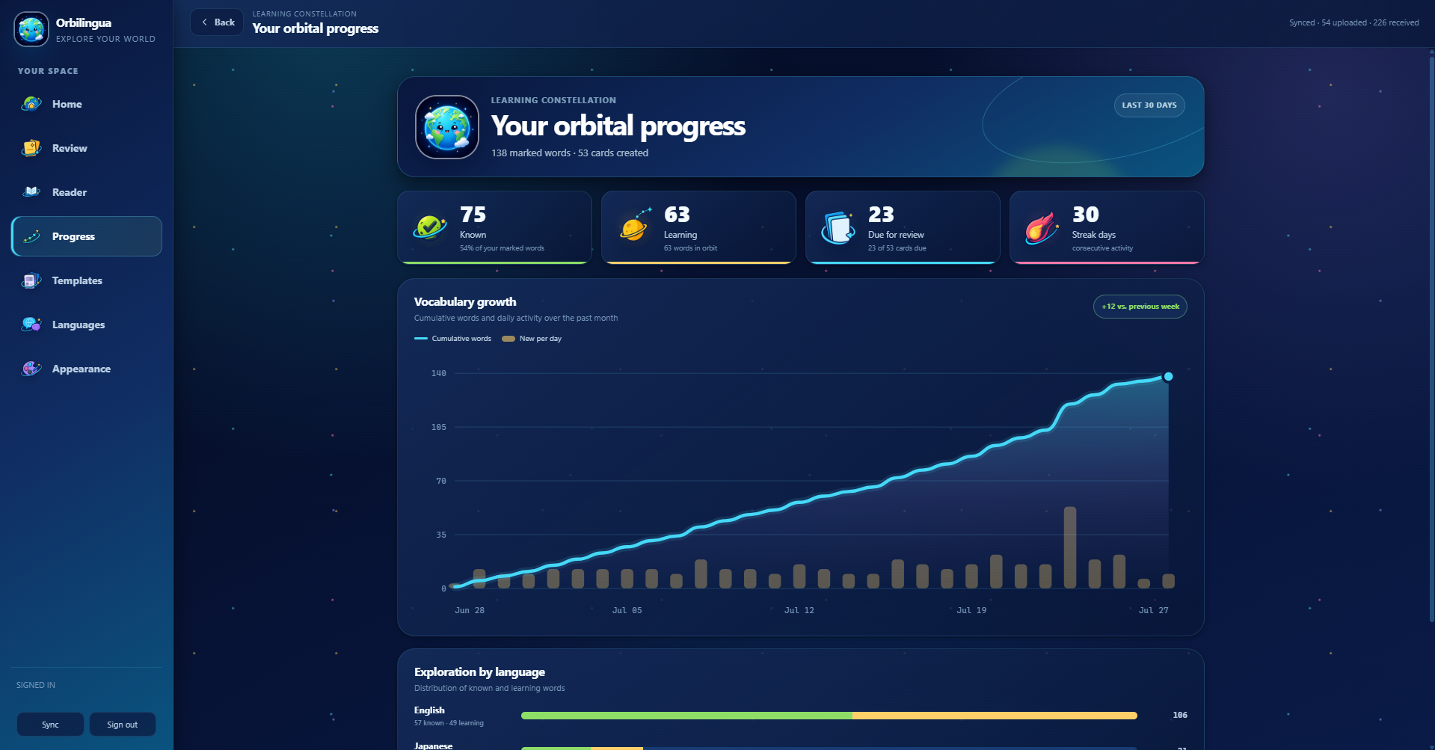Click the 140 y-axis label

click(439, 373)
